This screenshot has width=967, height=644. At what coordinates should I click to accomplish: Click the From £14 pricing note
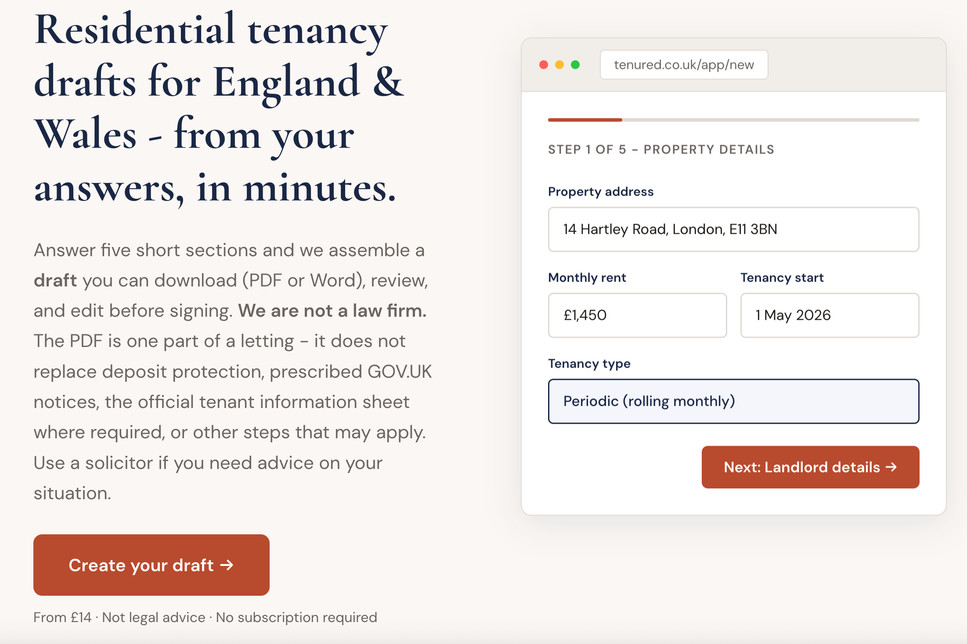click(205, 617)
